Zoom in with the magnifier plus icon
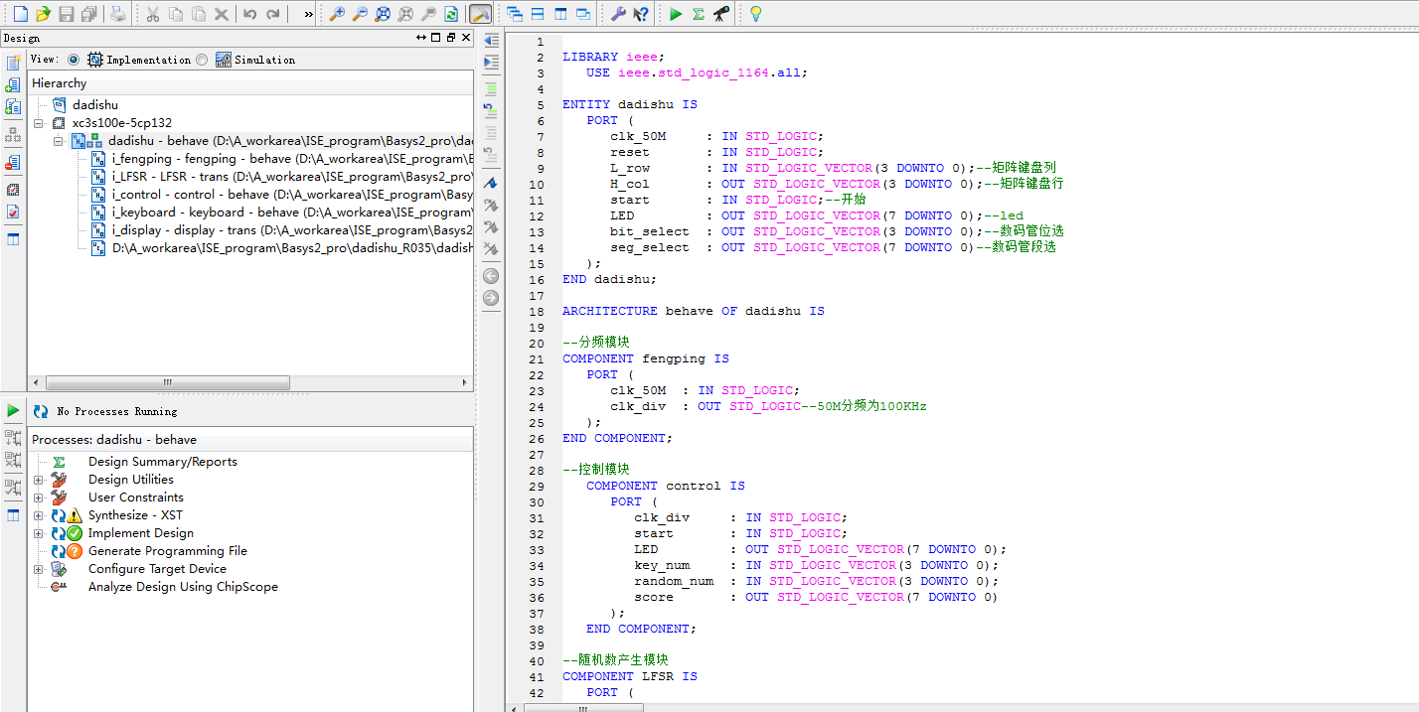Image resolution: width=1419 pixels, height=712 pixels. pyautogui.click(x=337, y=14)
